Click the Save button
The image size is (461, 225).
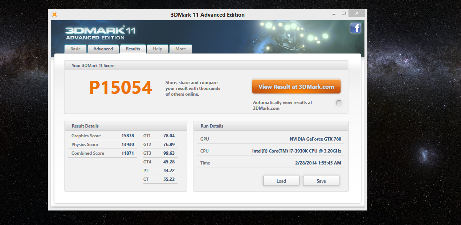pyautogui.click(x=321, y=181)
